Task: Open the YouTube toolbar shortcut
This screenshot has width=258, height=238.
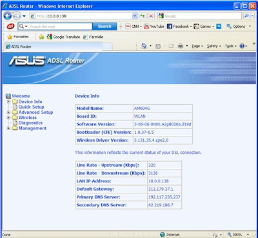Action: point(154,27)
